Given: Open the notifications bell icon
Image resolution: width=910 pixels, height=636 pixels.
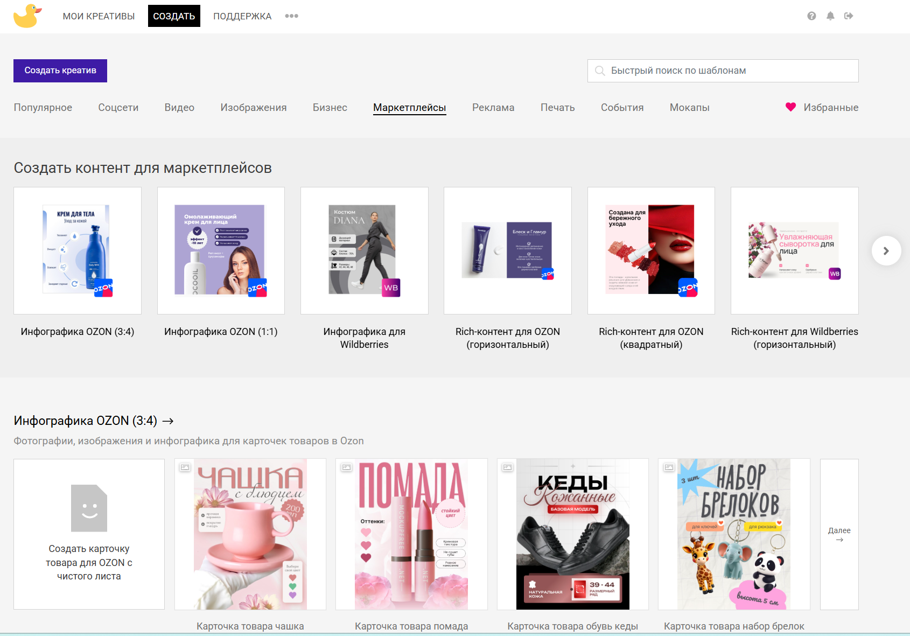Looking at the screenshot, I should pyautogui.click(x=830, y=16).
